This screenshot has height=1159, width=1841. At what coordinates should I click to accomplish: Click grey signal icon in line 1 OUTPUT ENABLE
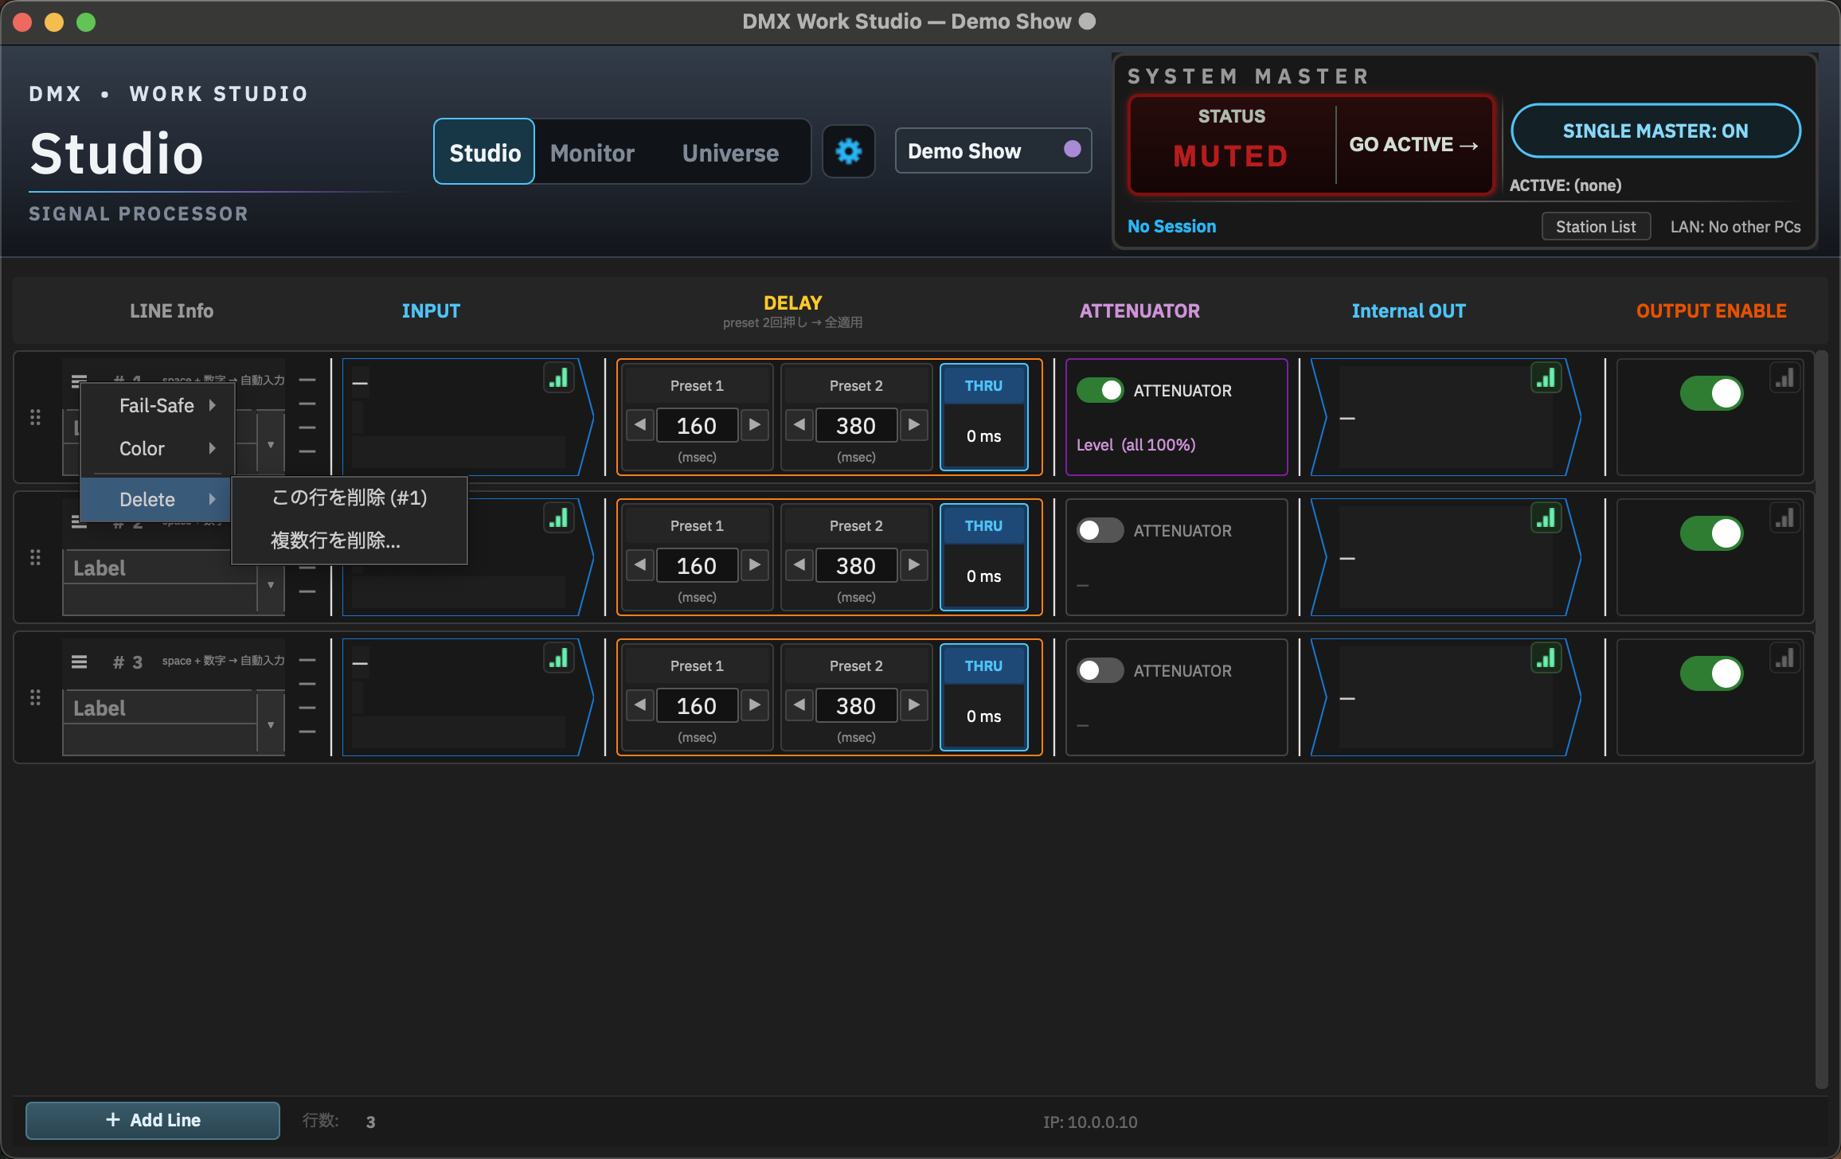1785,377
